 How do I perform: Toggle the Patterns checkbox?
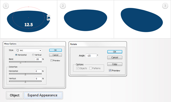tap(91, 68)
